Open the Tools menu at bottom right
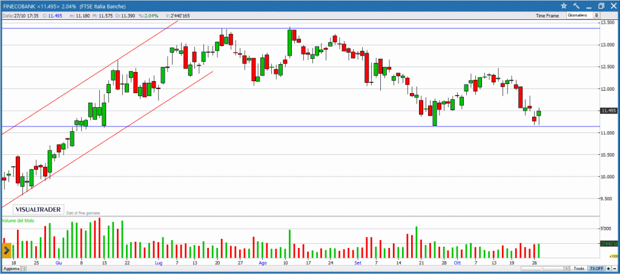The height and width of the screenshot is (274, 620). (579, 269)
